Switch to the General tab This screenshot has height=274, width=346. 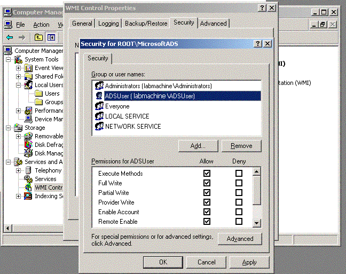point(82,24)
